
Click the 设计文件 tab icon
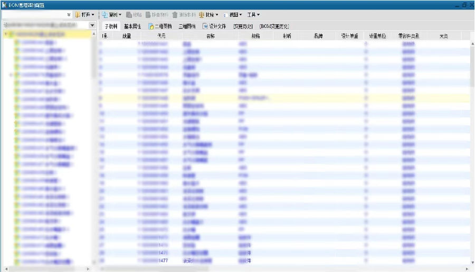pos(205,26)
